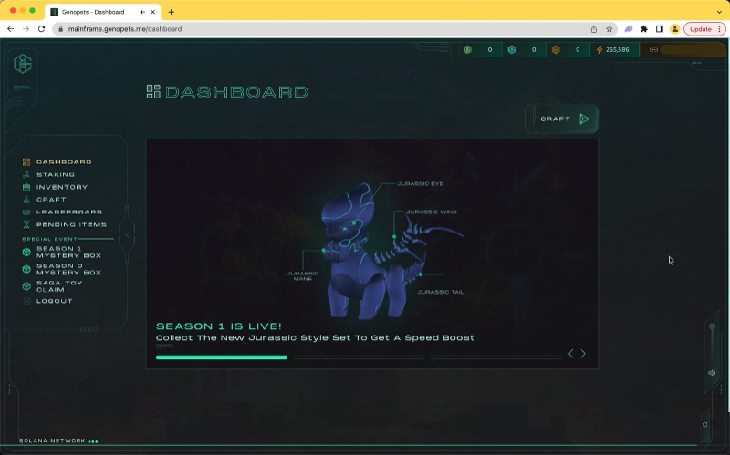Select Craft in the sidebar menu

point(51,200)
